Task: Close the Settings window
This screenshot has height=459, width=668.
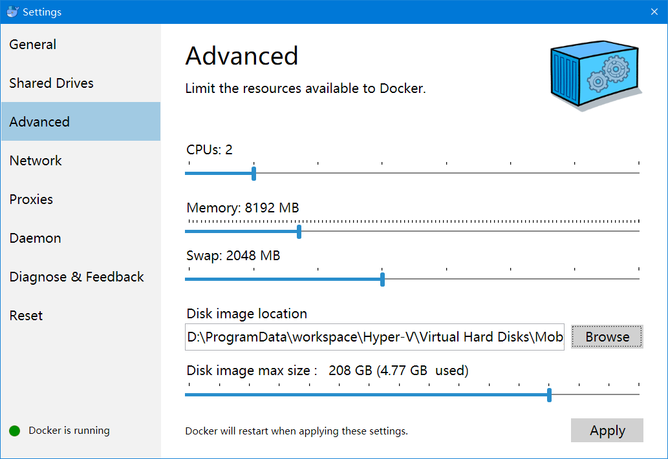Action: coord(654,12)
